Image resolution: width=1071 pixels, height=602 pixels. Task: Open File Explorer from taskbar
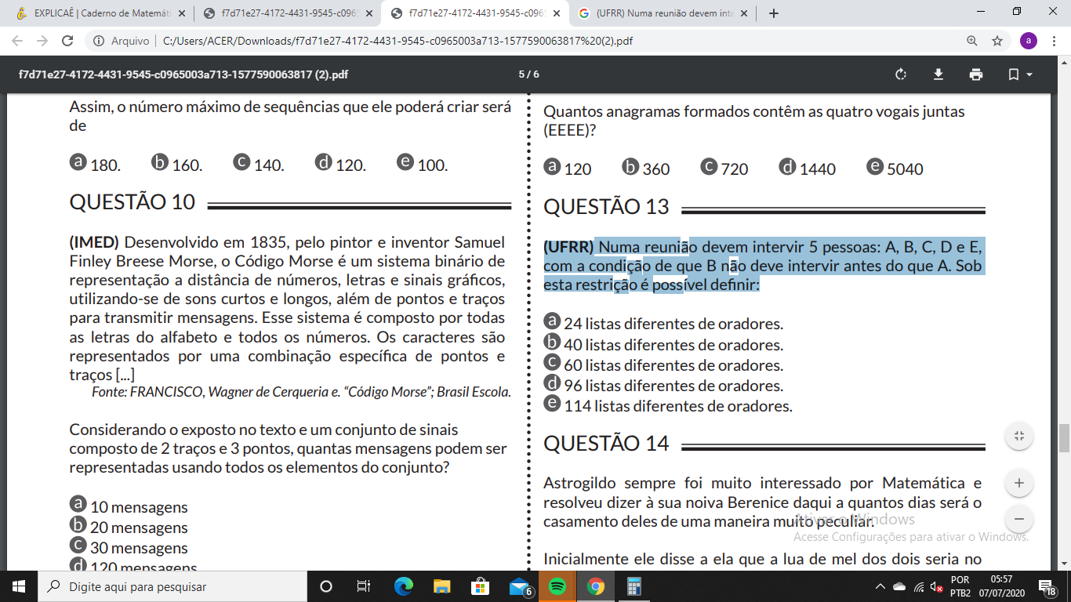pos(442,586)
